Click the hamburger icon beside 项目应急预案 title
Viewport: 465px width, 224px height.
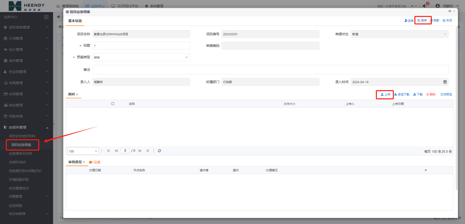pos(67,12)
